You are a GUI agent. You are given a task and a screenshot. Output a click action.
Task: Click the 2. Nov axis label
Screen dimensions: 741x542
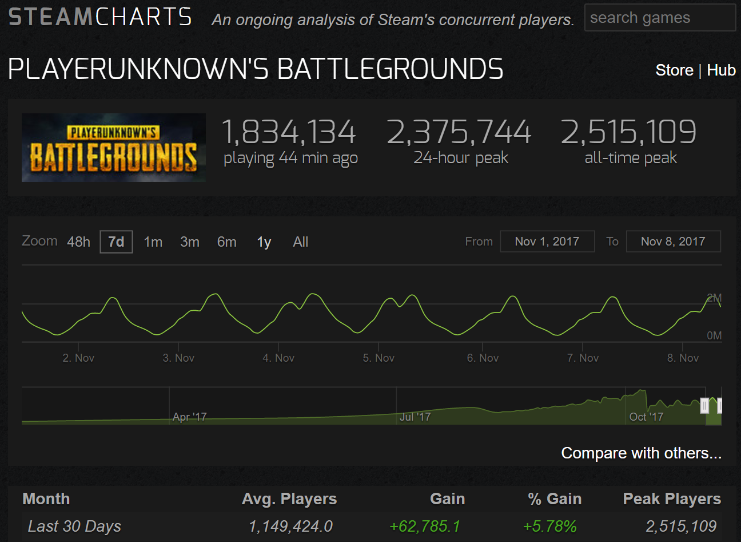[x=78, y=358]
